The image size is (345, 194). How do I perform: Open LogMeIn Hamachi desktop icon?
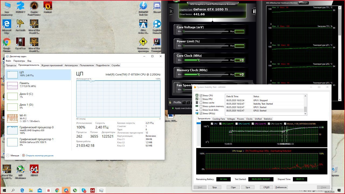point(157,26)
